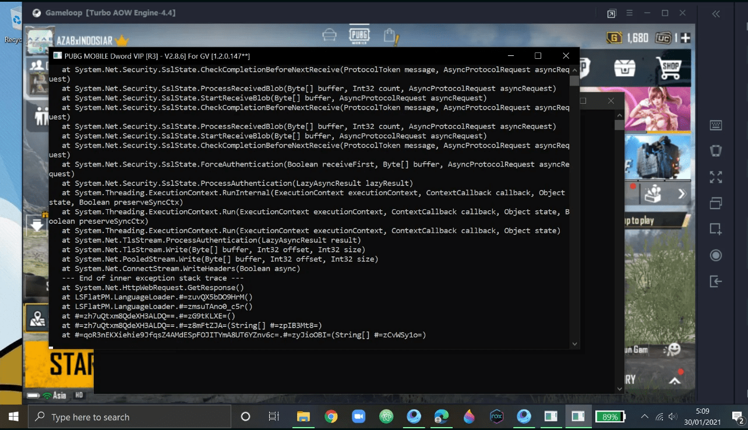The width and height of the screenshot is (748, 430).
Task: Click Gameloop screenshot capture icon
Action: (x=716, y=229)
